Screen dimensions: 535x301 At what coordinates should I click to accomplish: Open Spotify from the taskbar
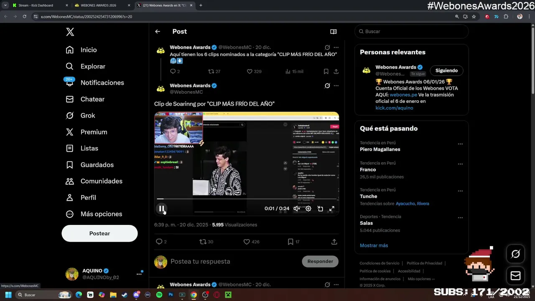coord(159,295)
